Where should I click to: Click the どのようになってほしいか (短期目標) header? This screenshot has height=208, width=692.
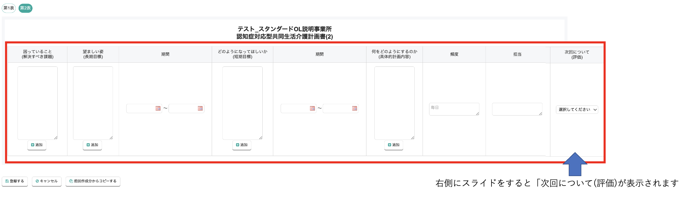[242, 54]
